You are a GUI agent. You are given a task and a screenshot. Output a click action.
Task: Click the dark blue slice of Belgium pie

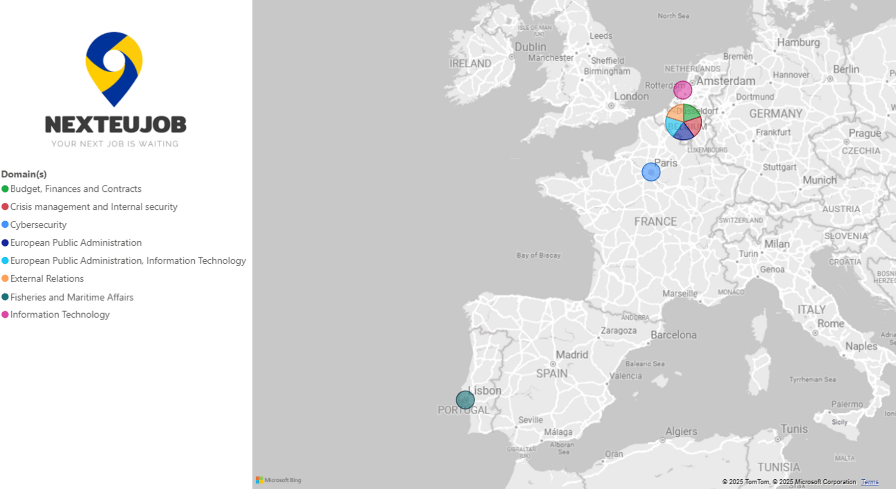(x=684, y=132)
